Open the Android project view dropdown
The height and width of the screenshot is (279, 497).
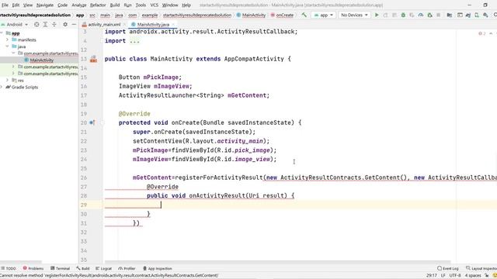[x=15, y=24]
